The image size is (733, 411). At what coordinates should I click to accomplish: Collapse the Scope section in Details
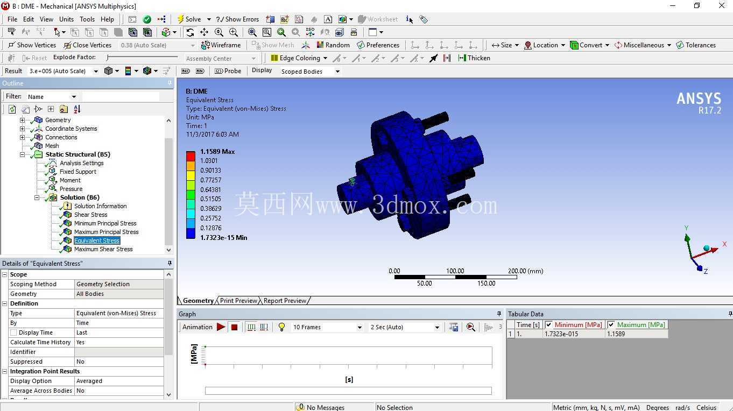[x=5, y=274]
